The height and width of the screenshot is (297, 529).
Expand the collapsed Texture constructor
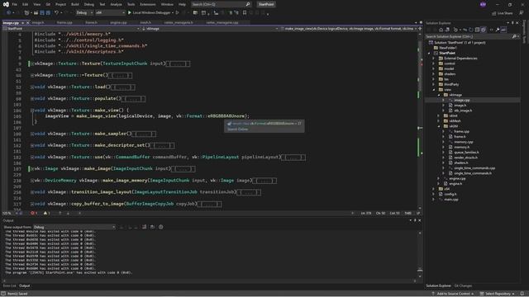pyautogui.click(x=32, y=64)
